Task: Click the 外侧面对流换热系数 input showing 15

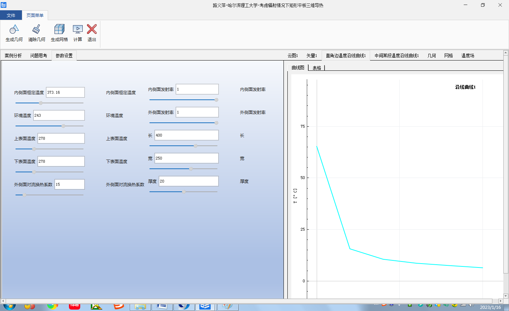Action: [70, 184]
